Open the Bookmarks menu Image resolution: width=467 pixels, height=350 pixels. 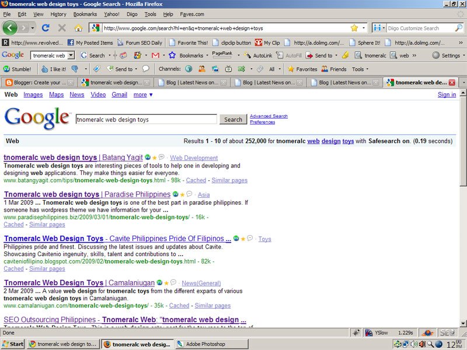[85, 14]
